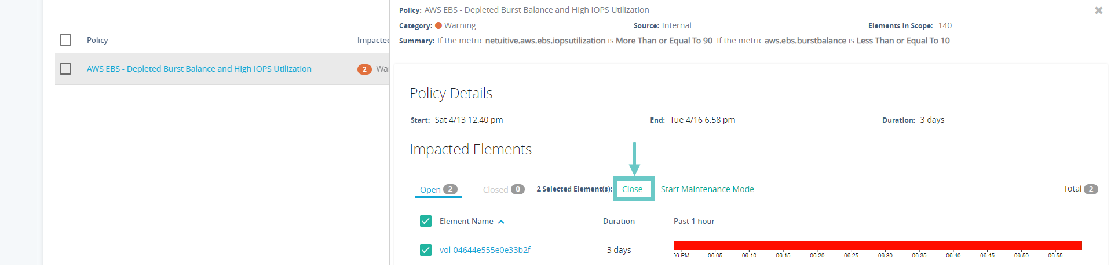This screenshot has width=1111, height=265.
Task: Click the 06:30 tick on timeline
Action: click(x=885, y=255)
